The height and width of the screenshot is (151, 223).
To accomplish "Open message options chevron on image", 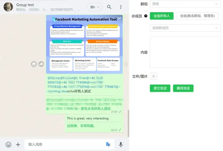I will coord(120,18).
